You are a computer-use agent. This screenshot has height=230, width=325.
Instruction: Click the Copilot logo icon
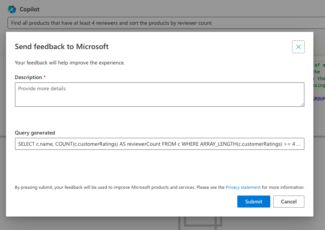(12, 9)
